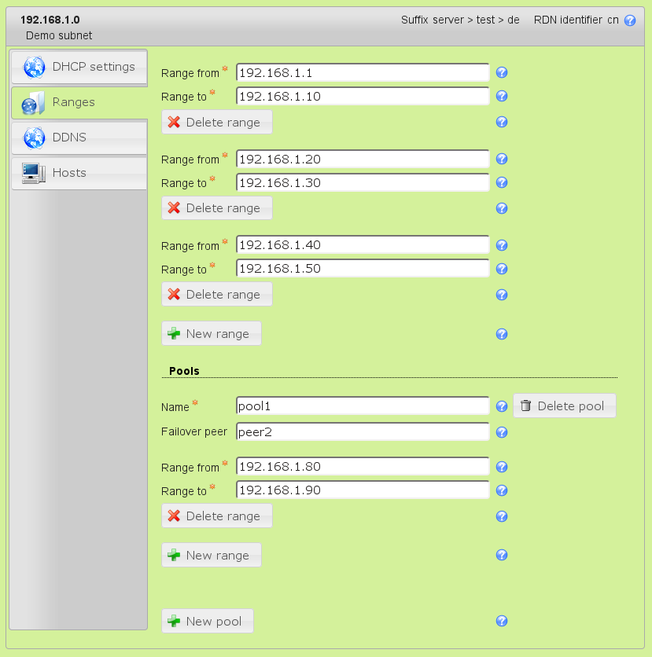This screenshot has height=657, width=652.
Task: Switch to the DDNS tab
Action: point(79,138)
